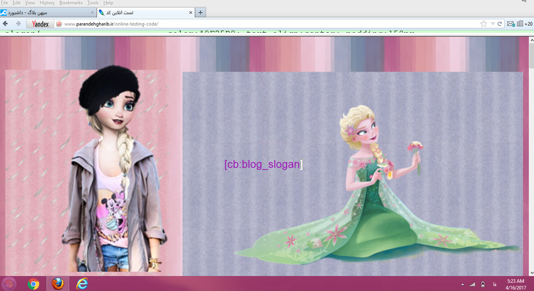This screenshot has width=534, height=291.
Task: Open the mail toolbar icon
Action: coord(511,24)
